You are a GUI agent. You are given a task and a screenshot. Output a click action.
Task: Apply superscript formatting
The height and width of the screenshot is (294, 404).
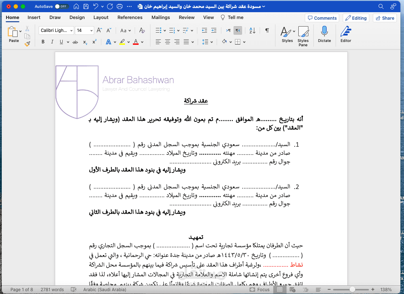[x=94, y=42]
